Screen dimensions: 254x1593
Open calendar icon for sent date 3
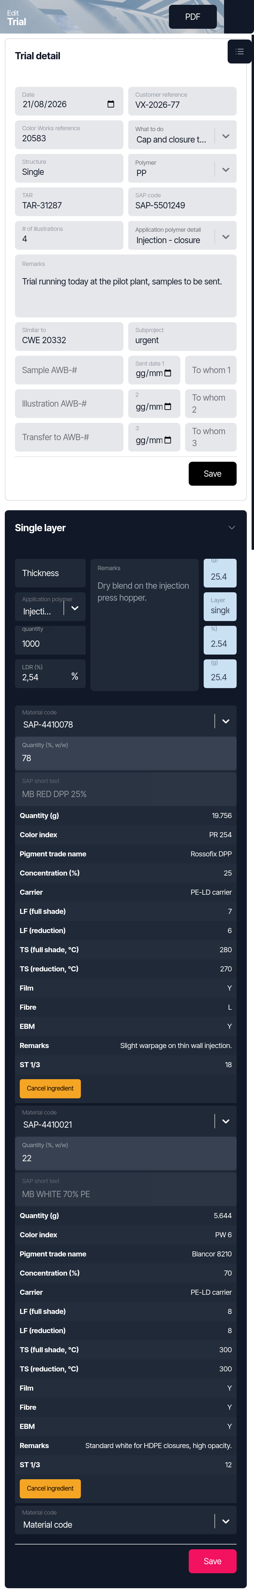coord(167,440)
